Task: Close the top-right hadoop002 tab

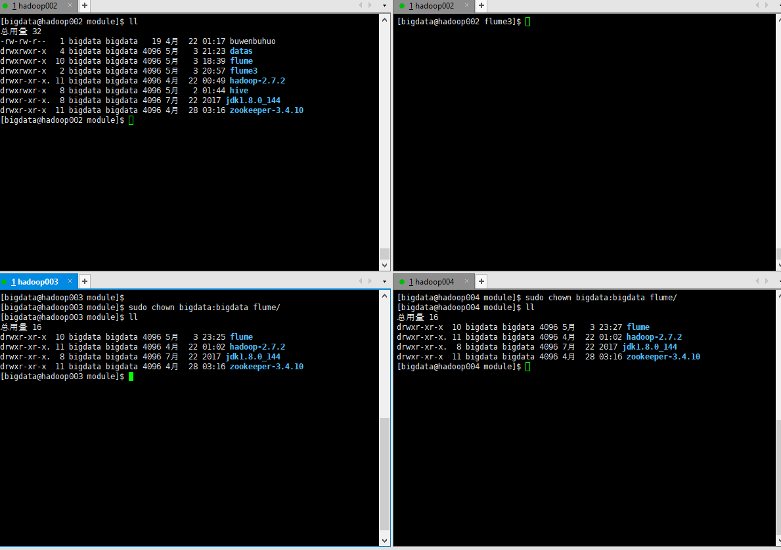Action: [x=467, y=5]
